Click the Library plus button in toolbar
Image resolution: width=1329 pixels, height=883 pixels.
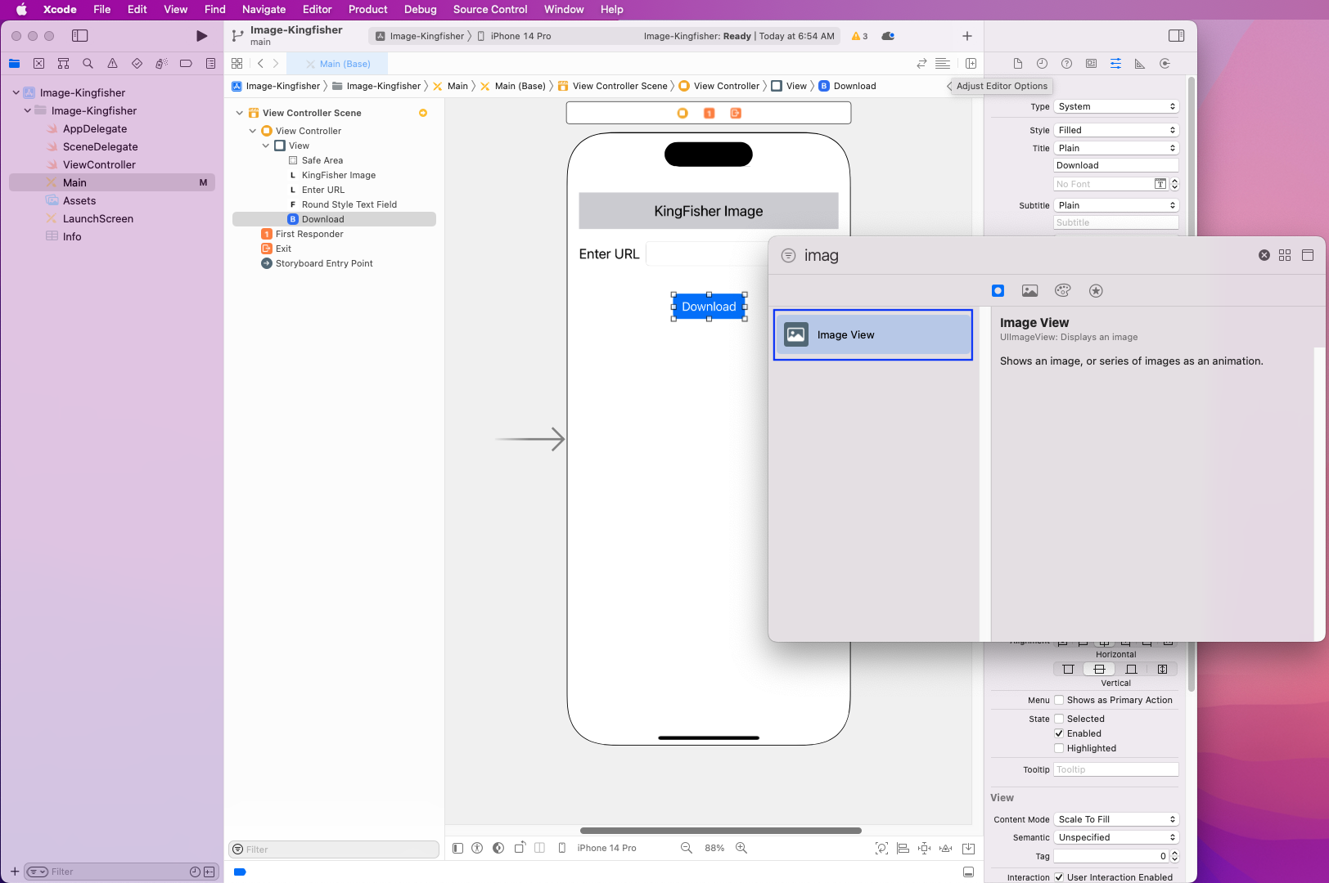967,36
